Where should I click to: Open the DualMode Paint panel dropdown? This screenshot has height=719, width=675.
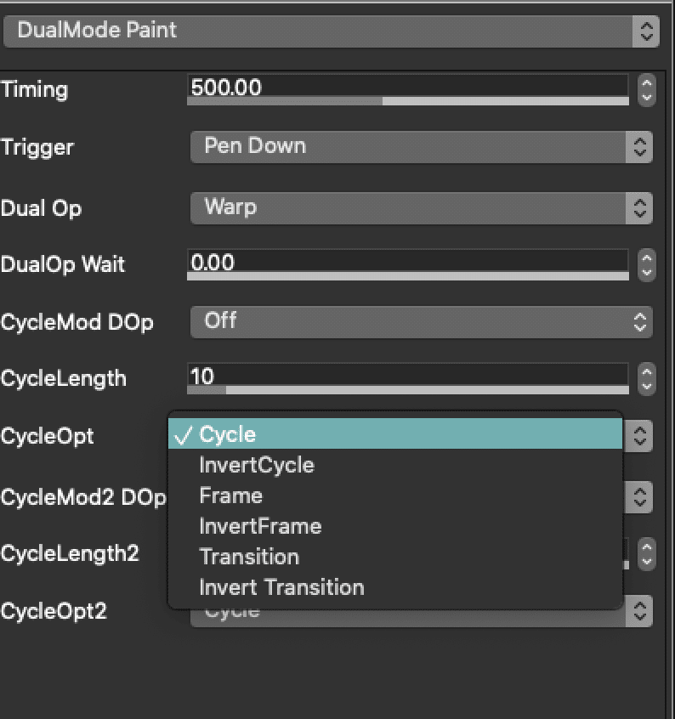click(331, 31)
